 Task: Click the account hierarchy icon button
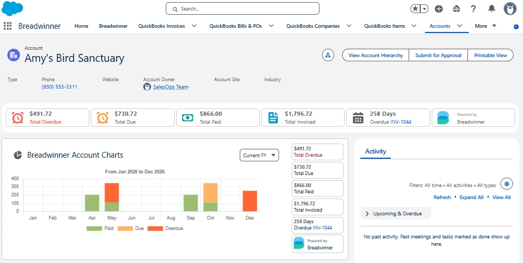point(328,55)
